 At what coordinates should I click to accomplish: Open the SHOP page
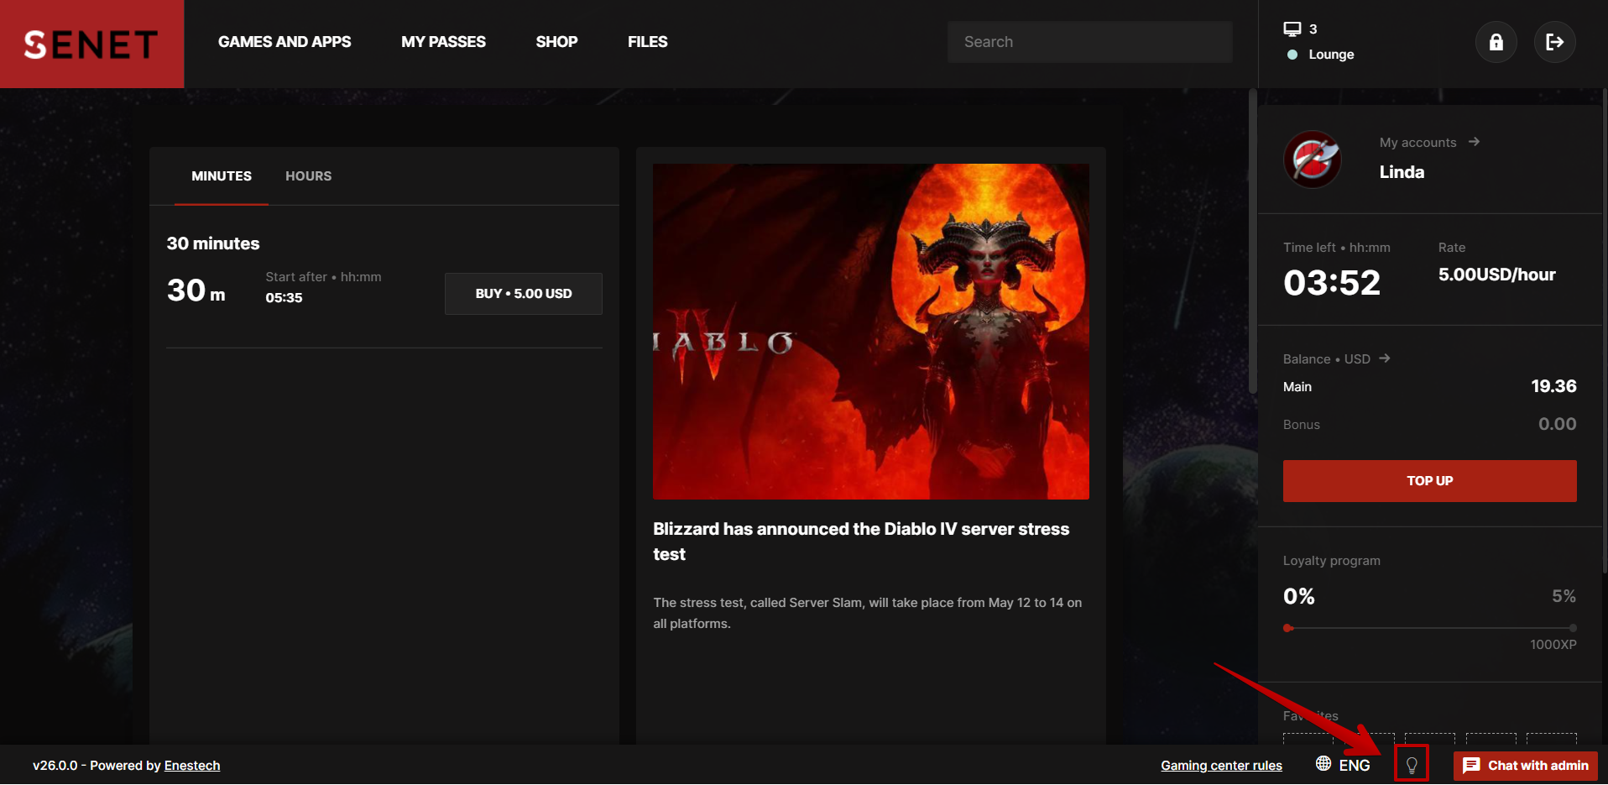tap(556, 42)
